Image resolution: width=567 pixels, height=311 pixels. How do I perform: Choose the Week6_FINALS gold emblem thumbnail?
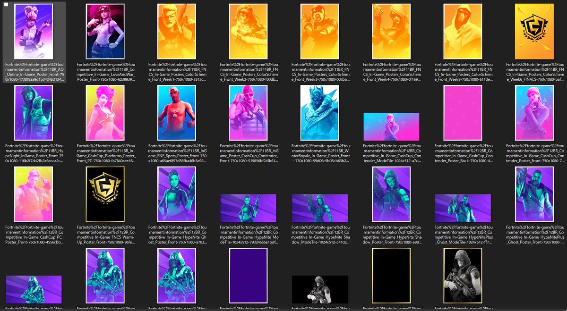pos(534,32)
